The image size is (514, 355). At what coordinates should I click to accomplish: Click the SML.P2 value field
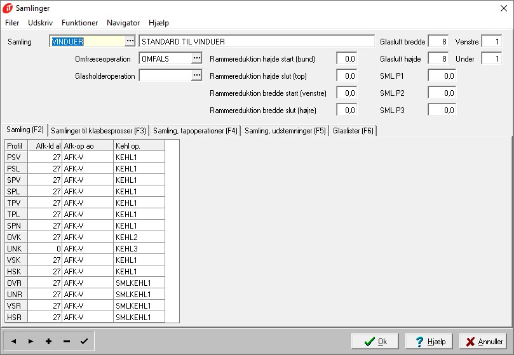[x=442, y=93]
